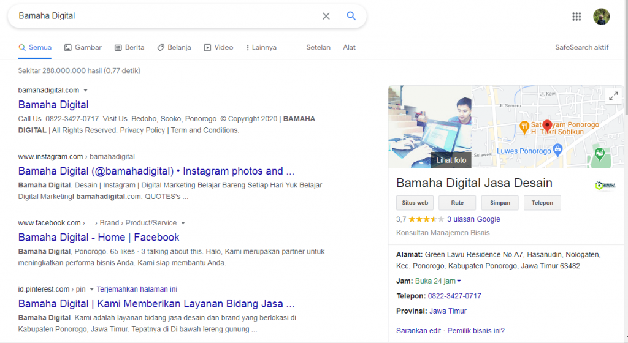Image resolution: width=628 pixels, height=343 pixels.
Task: Click the Bamaha Digital Jasa Desain title
Action: coord(474,183)
